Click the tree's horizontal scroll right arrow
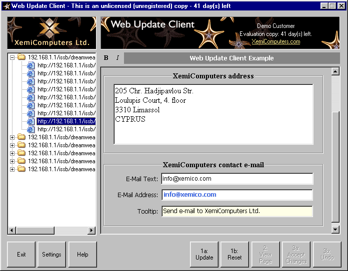The width and height of the screenshot is (348, 271). tap(91, 231)
